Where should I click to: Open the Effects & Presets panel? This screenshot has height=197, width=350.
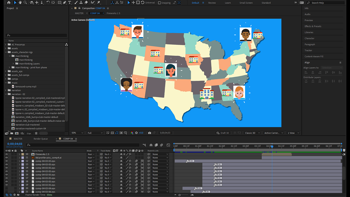[x=313, y=26]
